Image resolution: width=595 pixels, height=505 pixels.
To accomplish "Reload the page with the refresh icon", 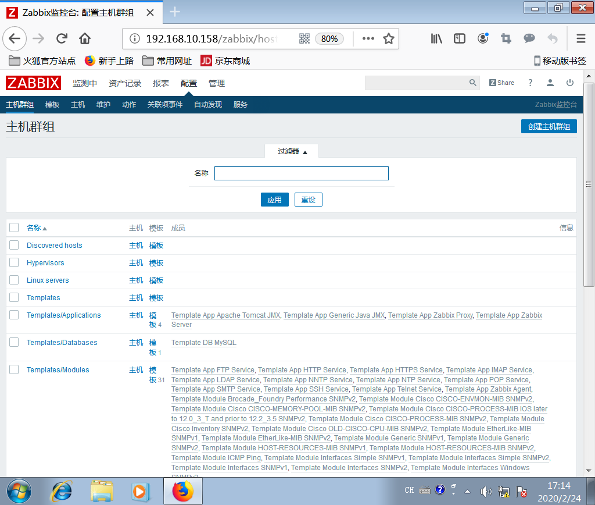I will pos(62,38).
